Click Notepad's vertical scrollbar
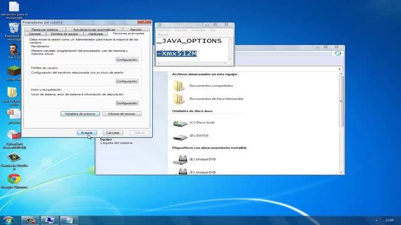The width and height of the screenshot is (401, 225). pos(231,49)
